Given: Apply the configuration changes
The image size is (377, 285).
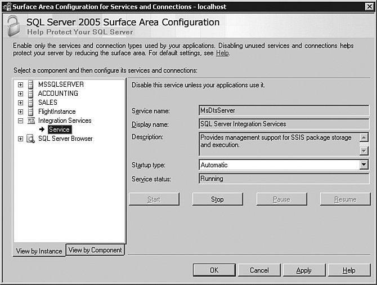Looking at the screenshot, I should pyautogui.click(x=304, y=270).
